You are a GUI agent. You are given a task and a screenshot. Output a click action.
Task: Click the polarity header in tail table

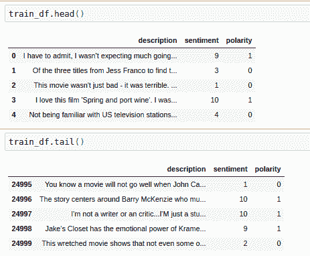268,169
